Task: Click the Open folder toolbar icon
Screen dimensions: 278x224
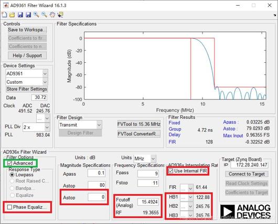Action: (12, 15)
